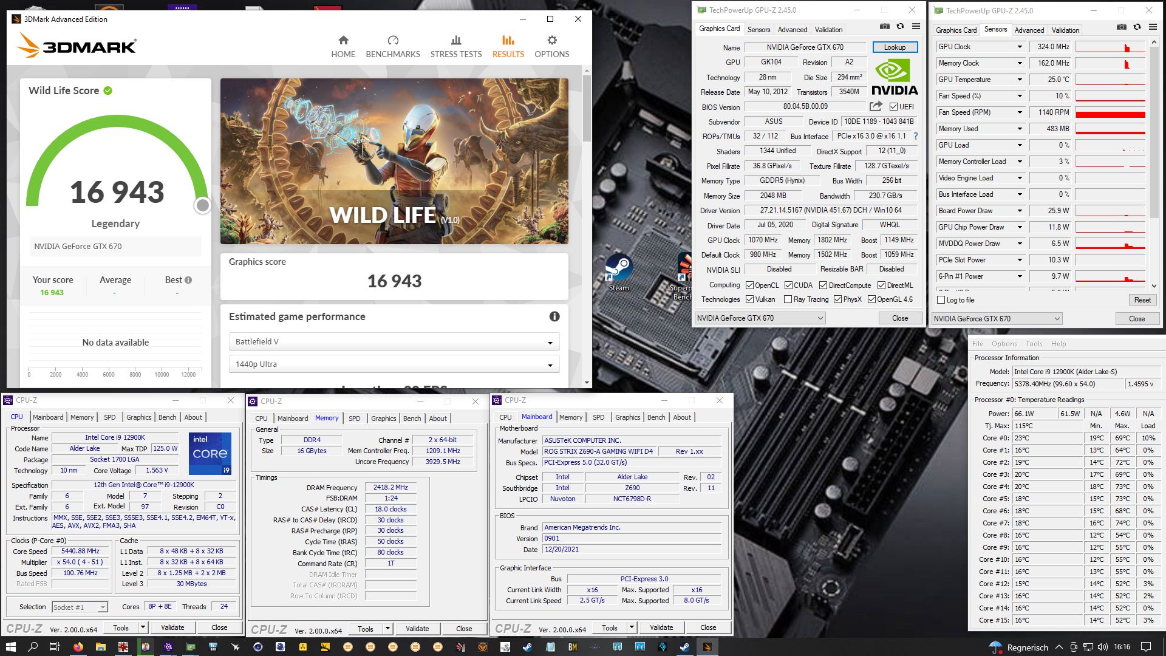Open 3DMark BENCHMARKS section
Screen dimensions: 1166x656
393,47
